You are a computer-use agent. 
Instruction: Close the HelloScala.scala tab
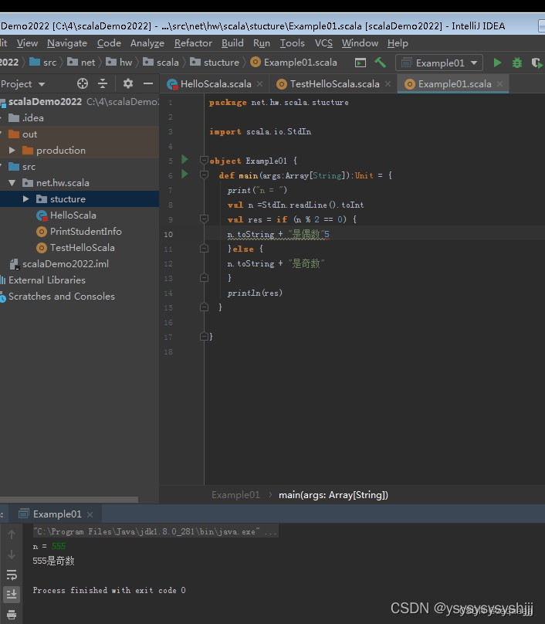pos(260,83)
